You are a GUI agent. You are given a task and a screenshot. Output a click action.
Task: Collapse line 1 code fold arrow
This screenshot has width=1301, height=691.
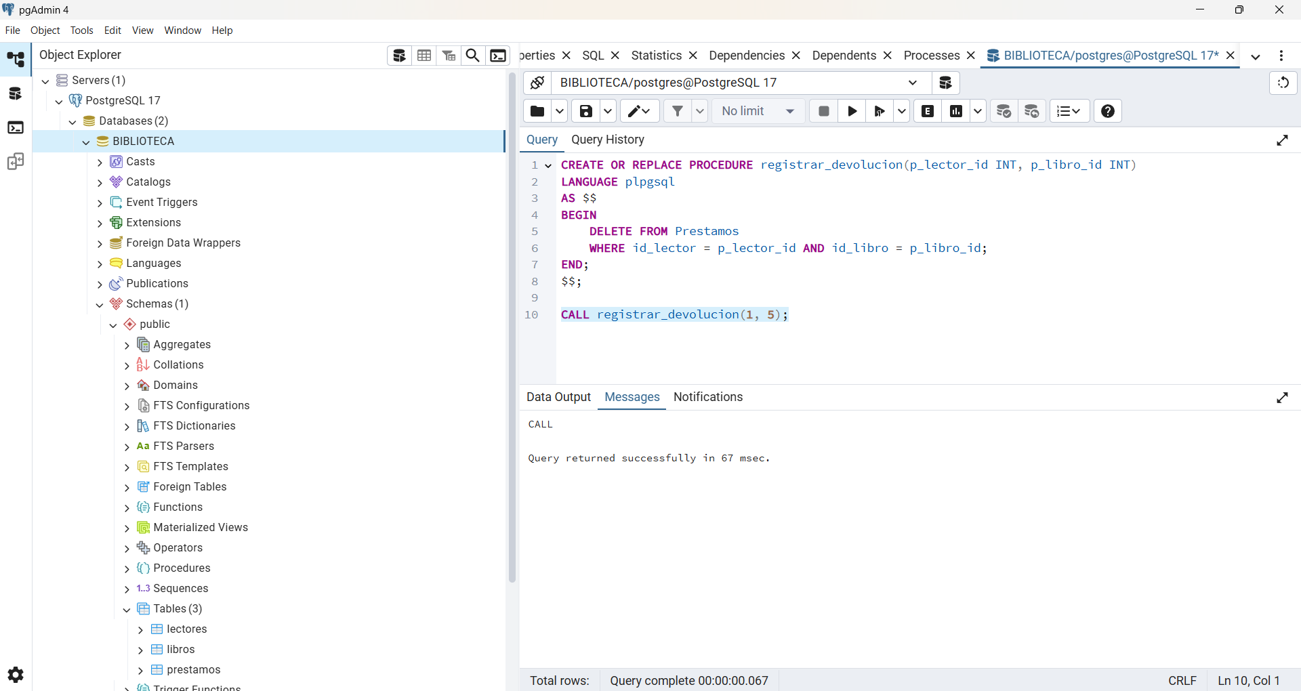(x=548, y=165)
